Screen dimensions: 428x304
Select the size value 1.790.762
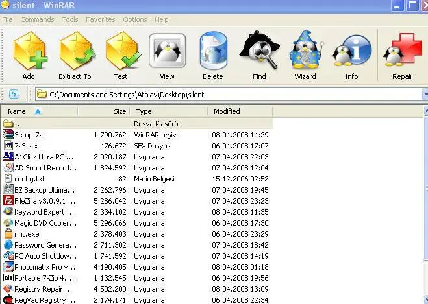(110, 135)
